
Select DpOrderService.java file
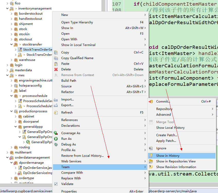38,168
